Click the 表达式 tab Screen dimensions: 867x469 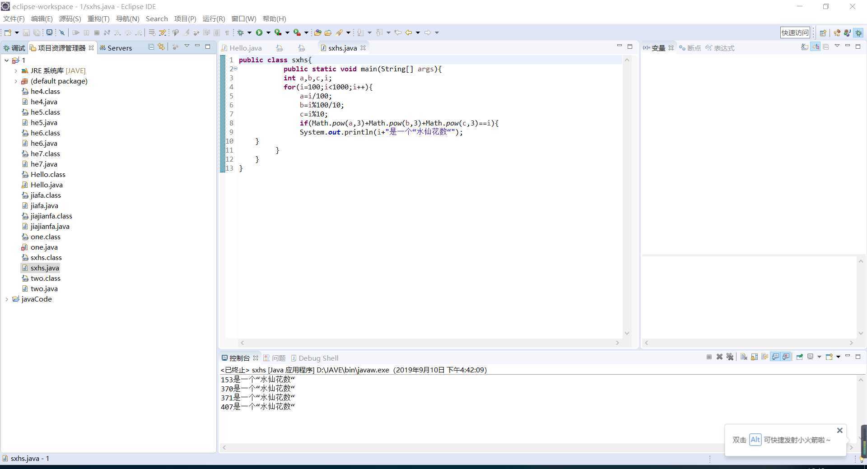[x=720, y=48]
